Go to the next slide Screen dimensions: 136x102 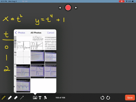[76, 8]
